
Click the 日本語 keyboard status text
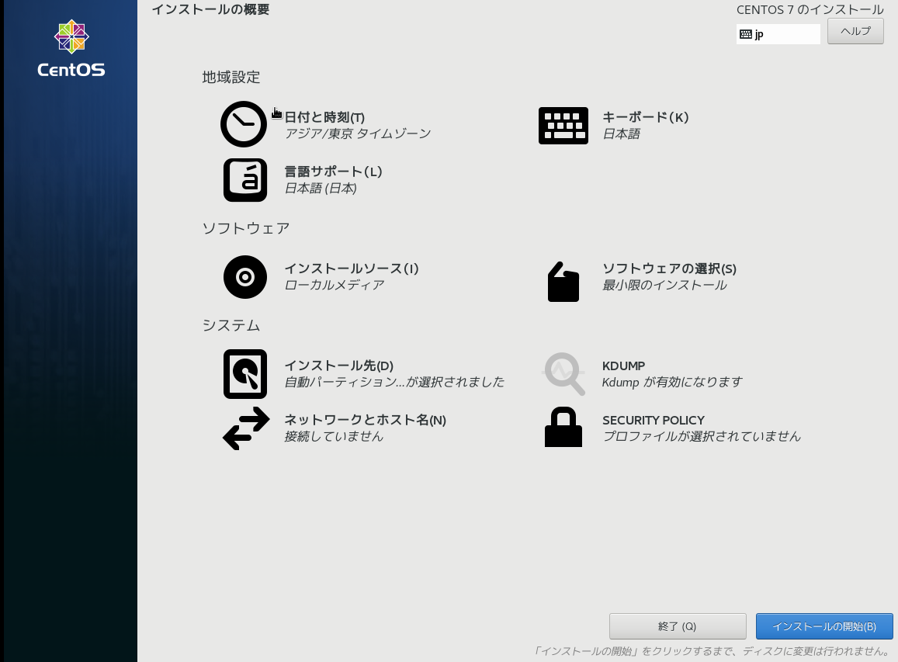(622, 134)
